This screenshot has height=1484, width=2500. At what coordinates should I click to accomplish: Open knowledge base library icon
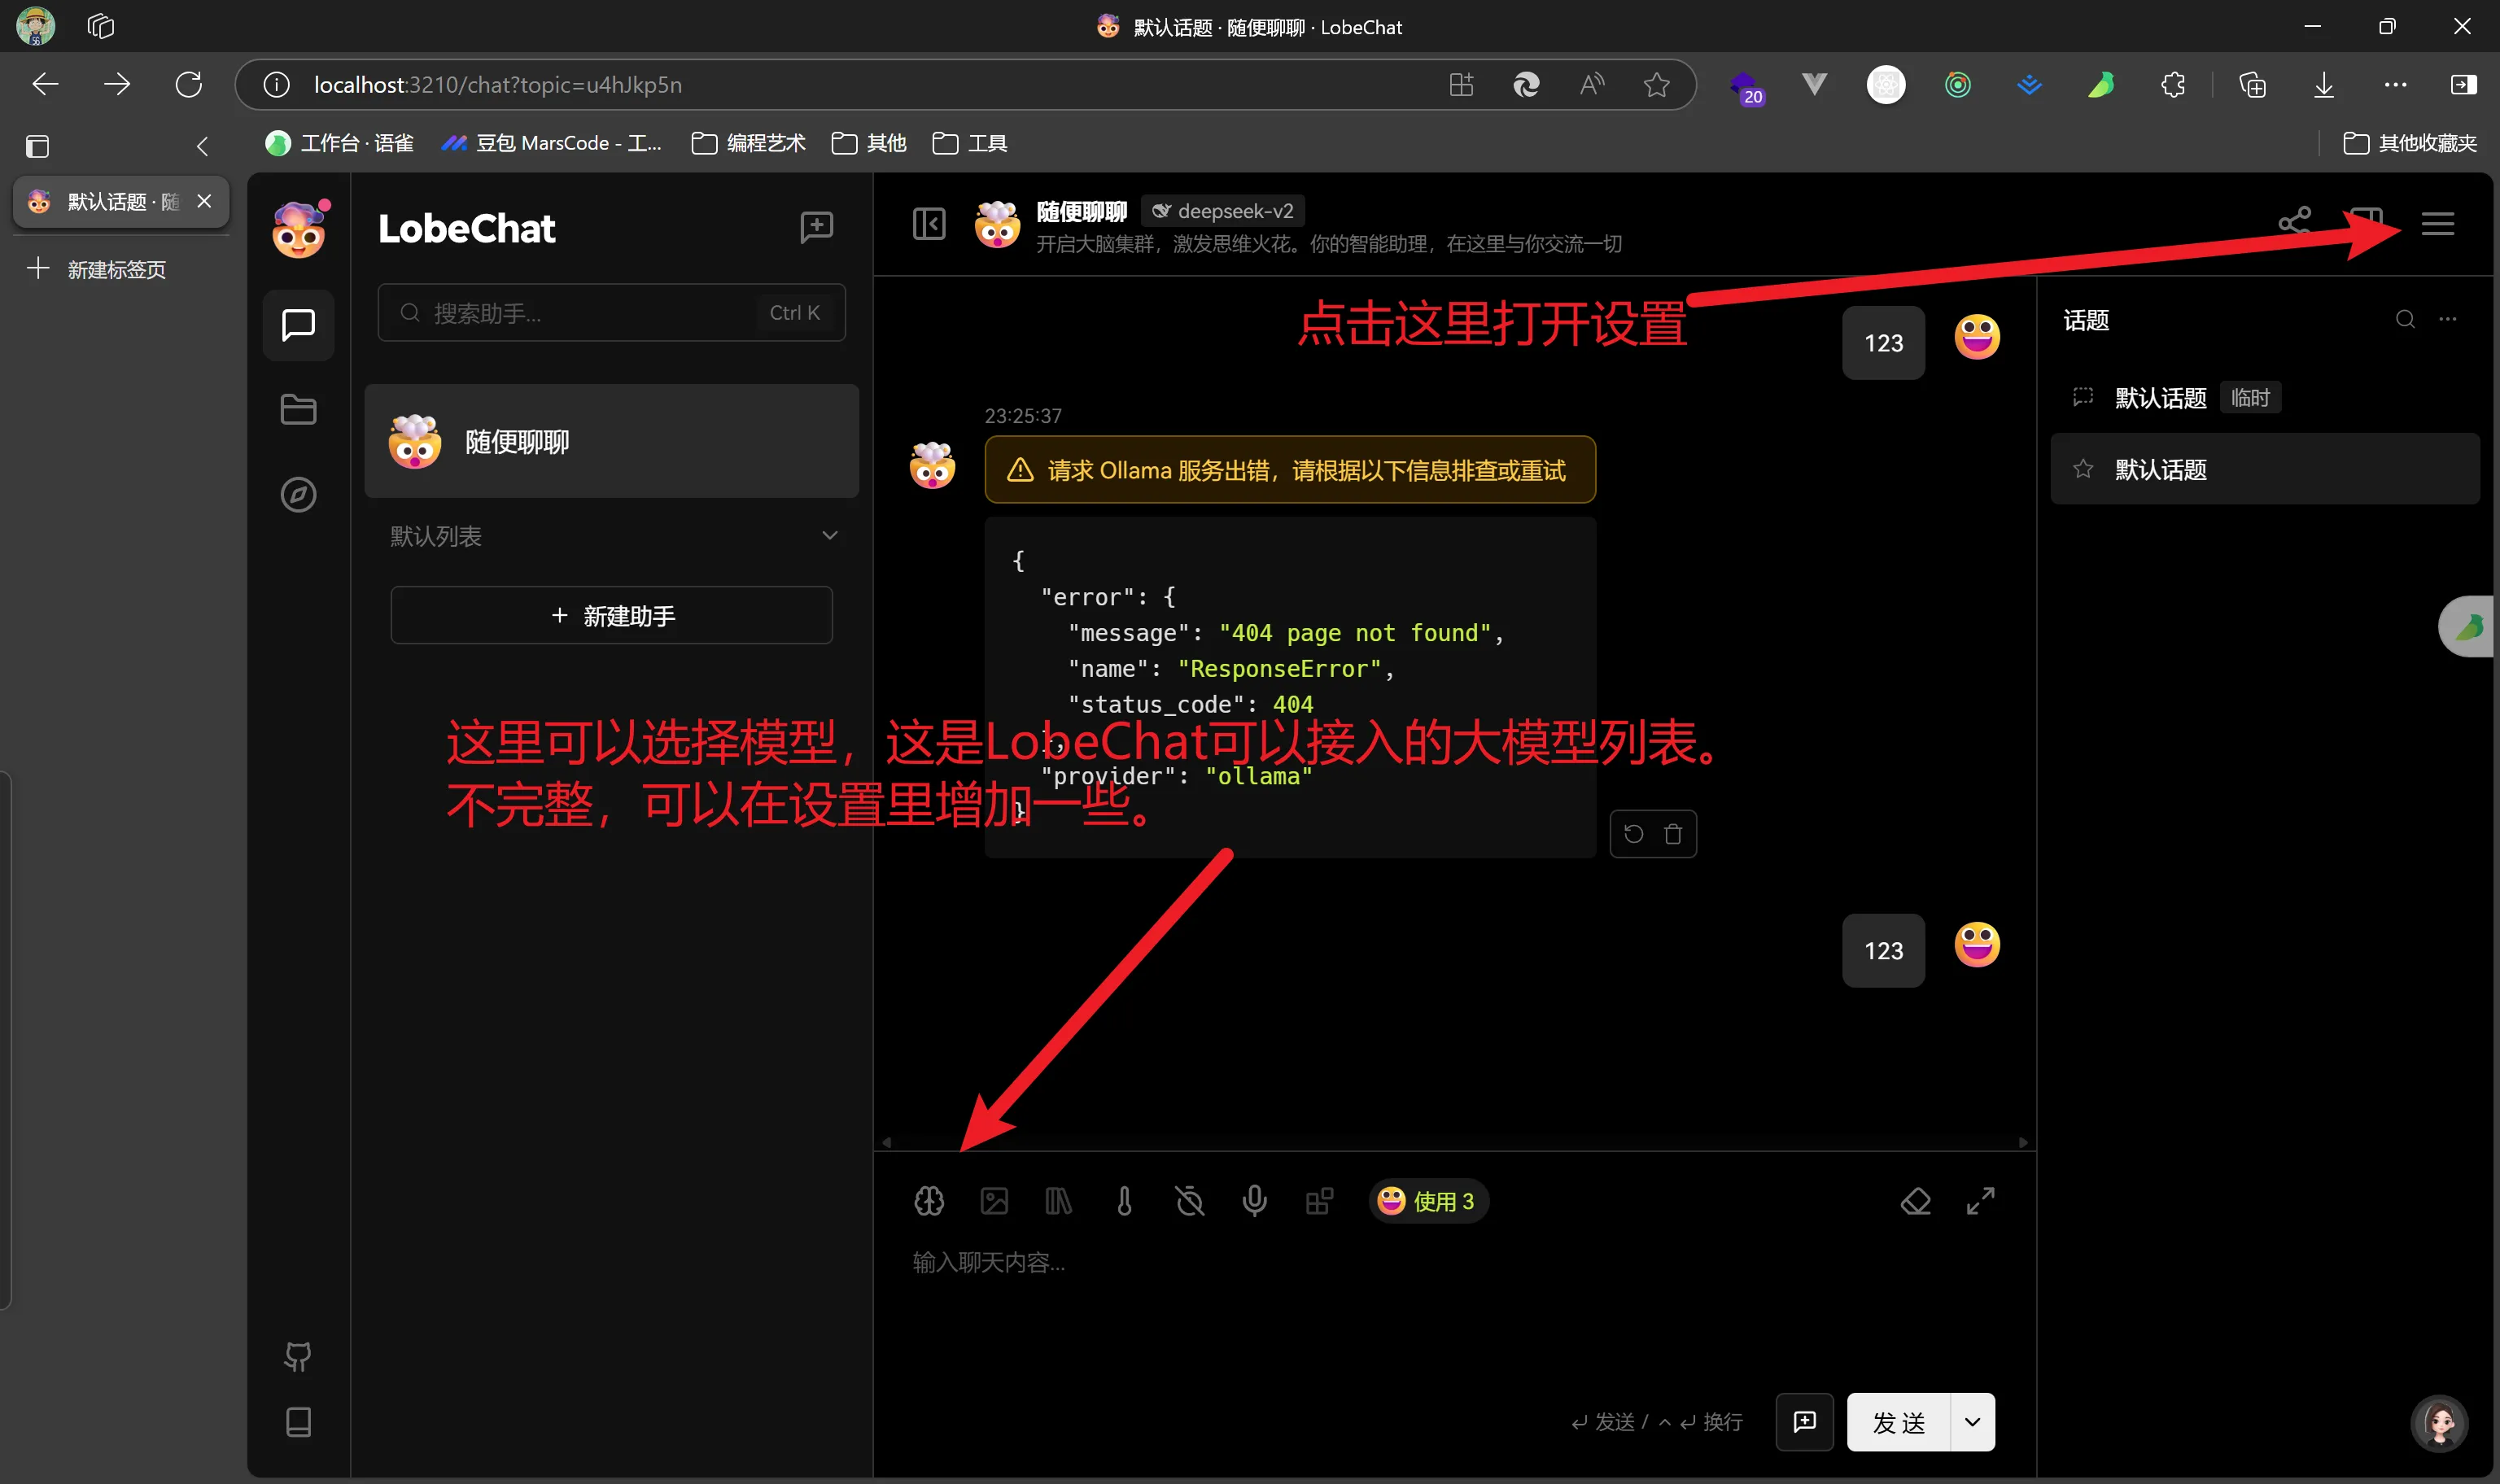point(1059,1200)
